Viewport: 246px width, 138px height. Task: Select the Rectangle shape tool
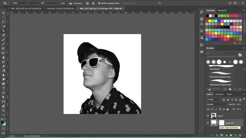pyautogui.click(x=3, y=102)
